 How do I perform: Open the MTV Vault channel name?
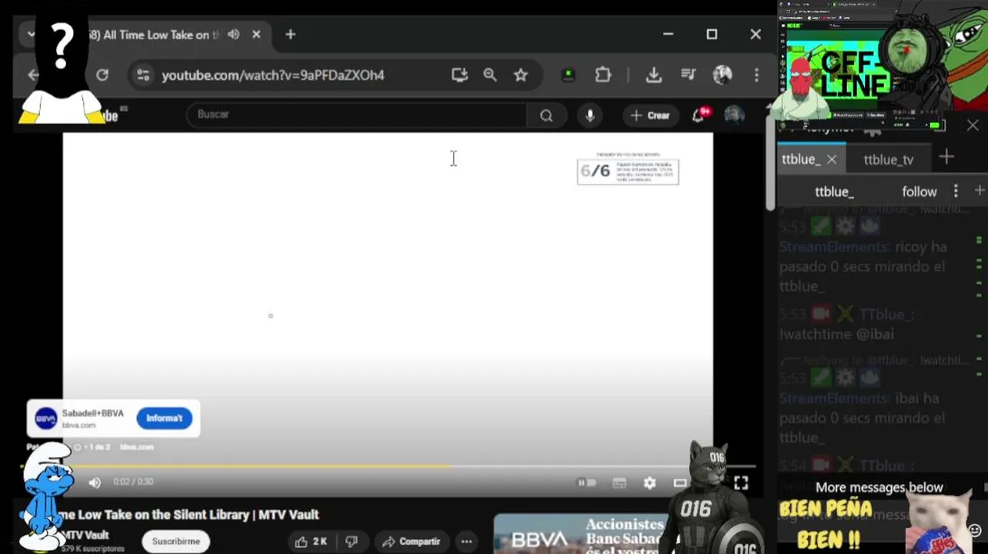click(x=85, y=536)
